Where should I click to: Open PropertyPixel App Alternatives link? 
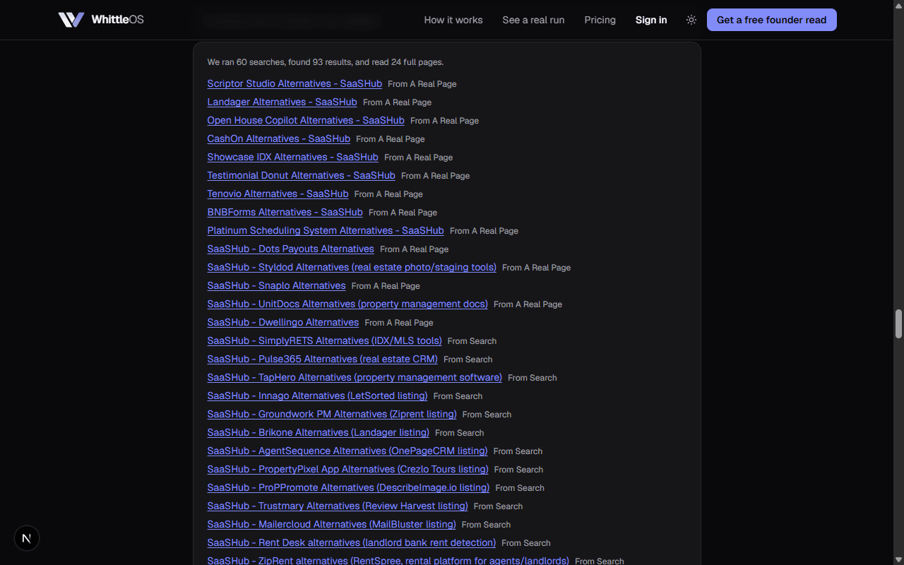pyautogui.click(x=347, y=469)
